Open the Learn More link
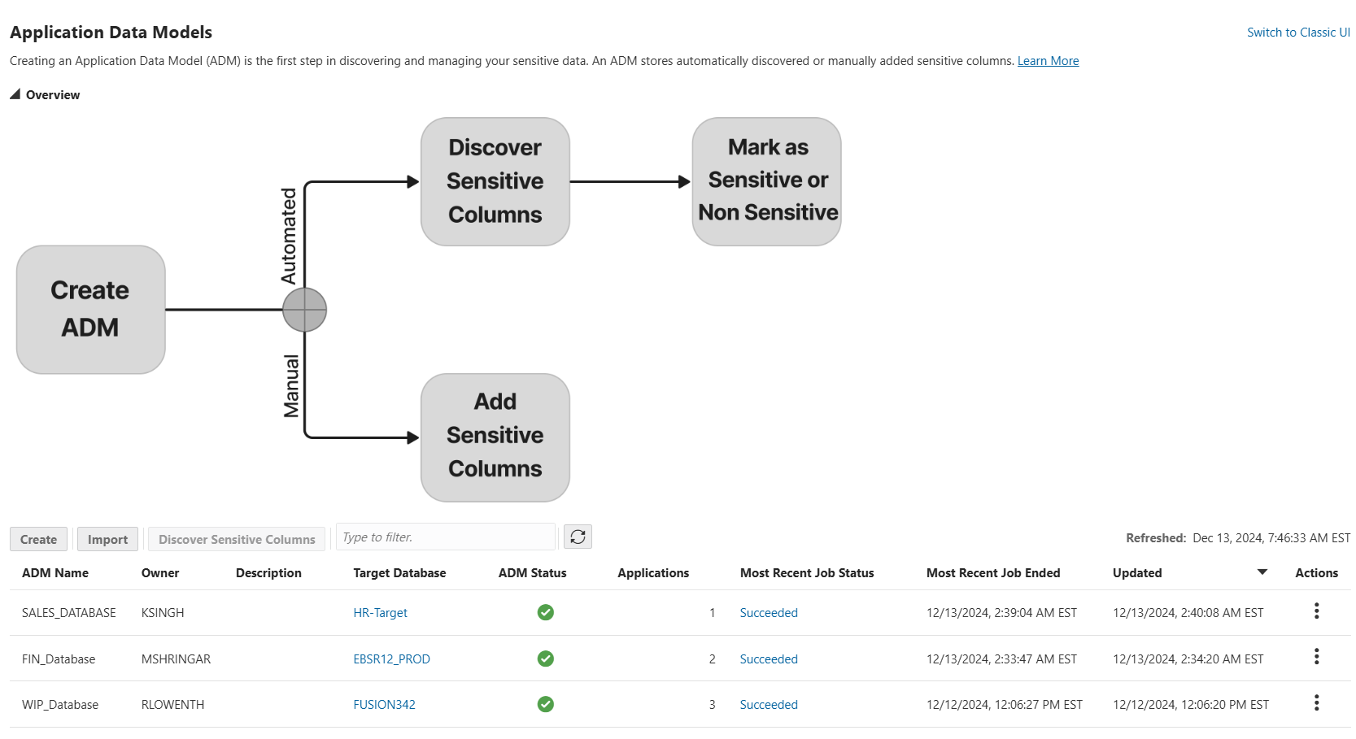 (1048, 60)
